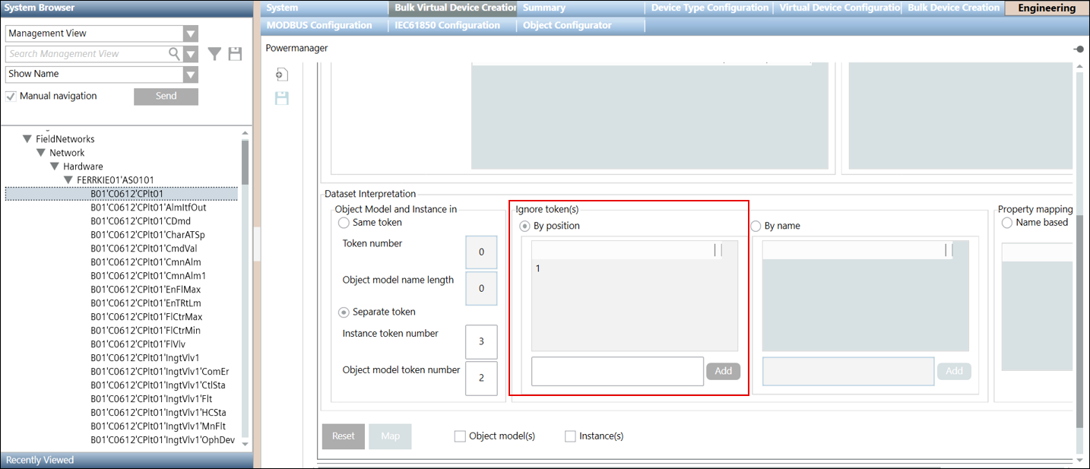Click the save icon in Powermanager toolbar
The height and width of the screenshot is (469, 1090).
pos(281,98)
